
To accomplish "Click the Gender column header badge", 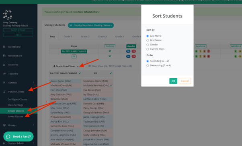I will tap(131, 46).
